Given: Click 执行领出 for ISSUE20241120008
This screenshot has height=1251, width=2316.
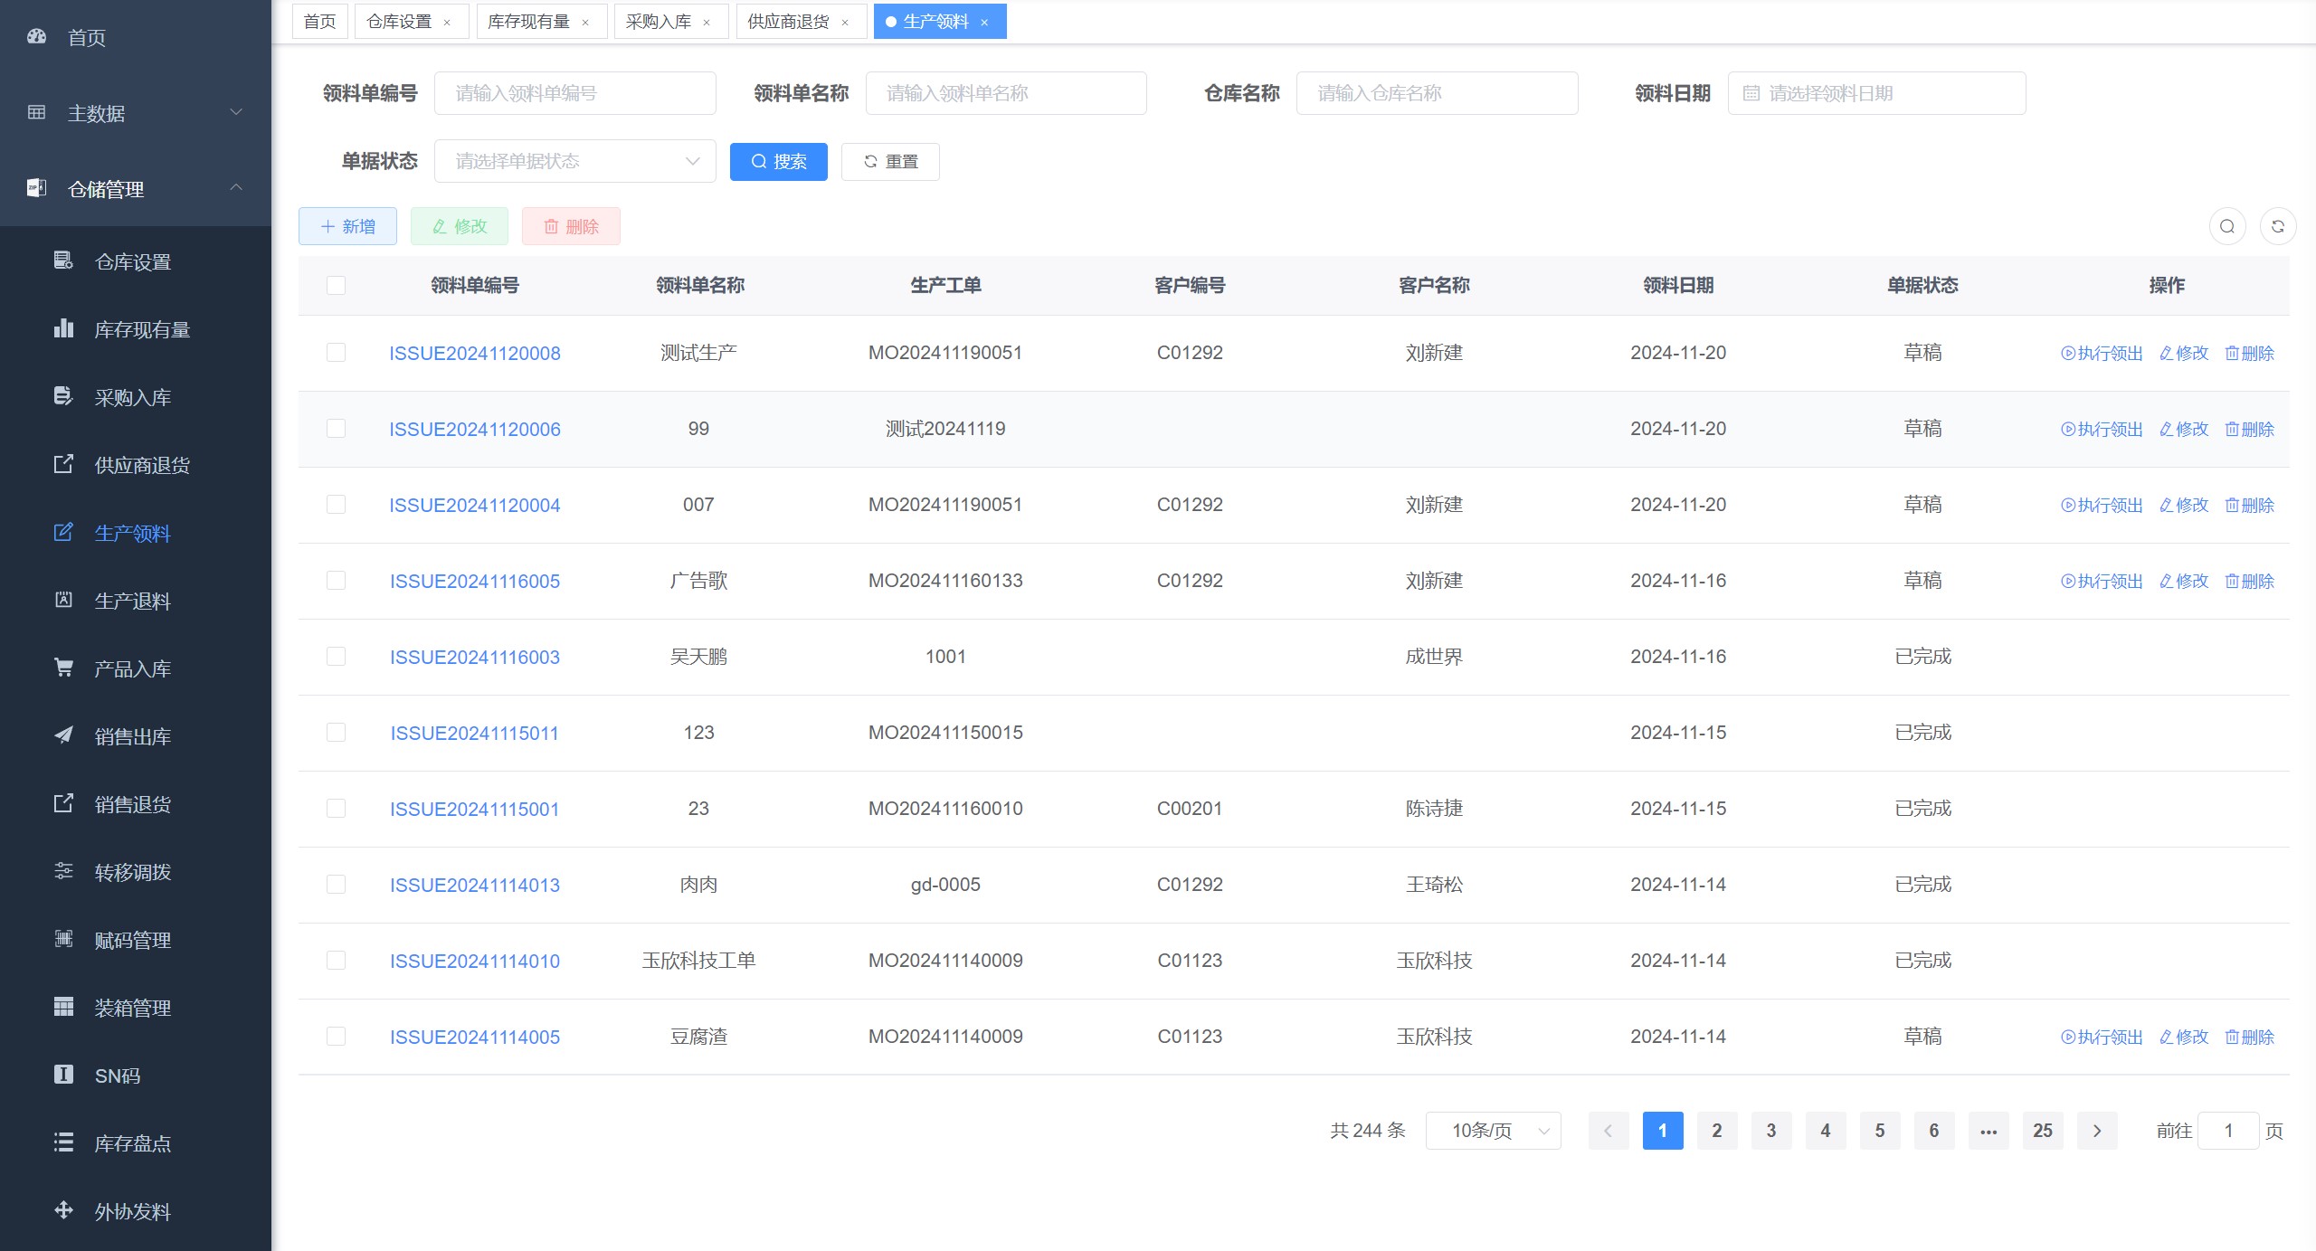Looking at the screenshot, I should pyautogui.click(x=2102, y=354).
